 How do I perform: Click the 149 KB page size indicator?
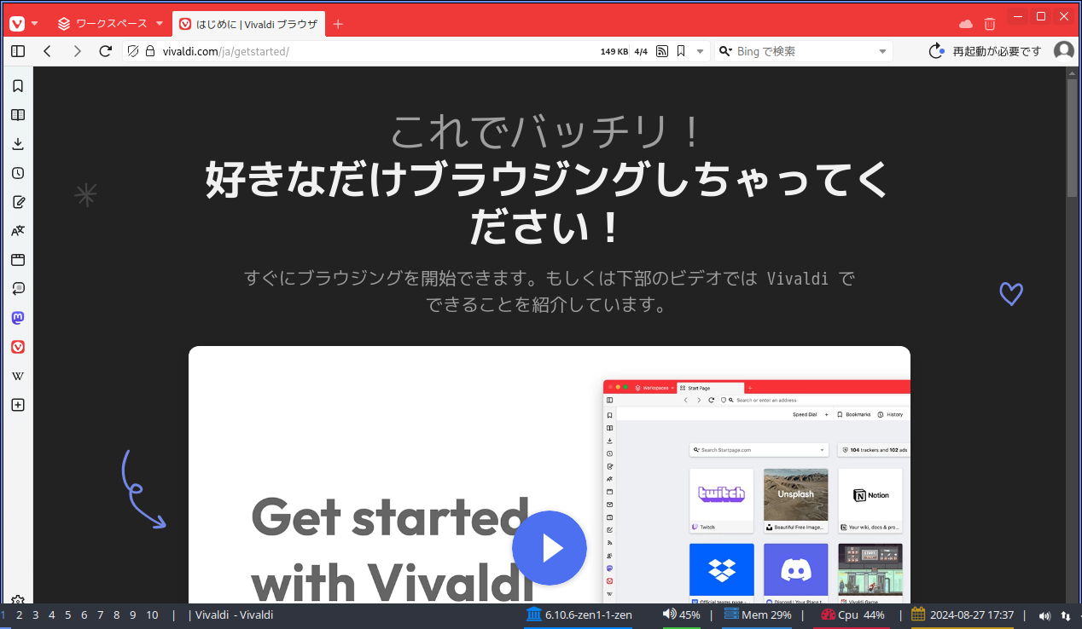[614, 51]
